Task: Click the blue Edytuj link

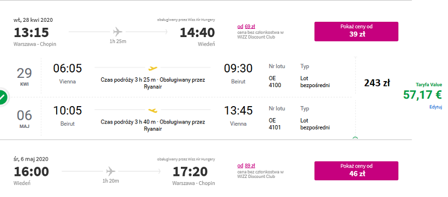Action: coord(435,107)
